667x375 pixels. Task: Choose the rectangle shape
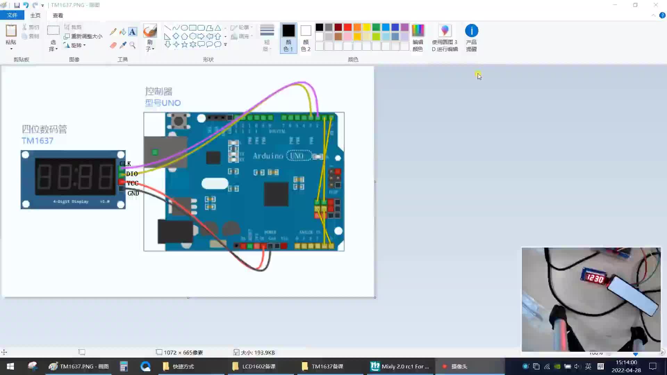(x=193, y=28)
